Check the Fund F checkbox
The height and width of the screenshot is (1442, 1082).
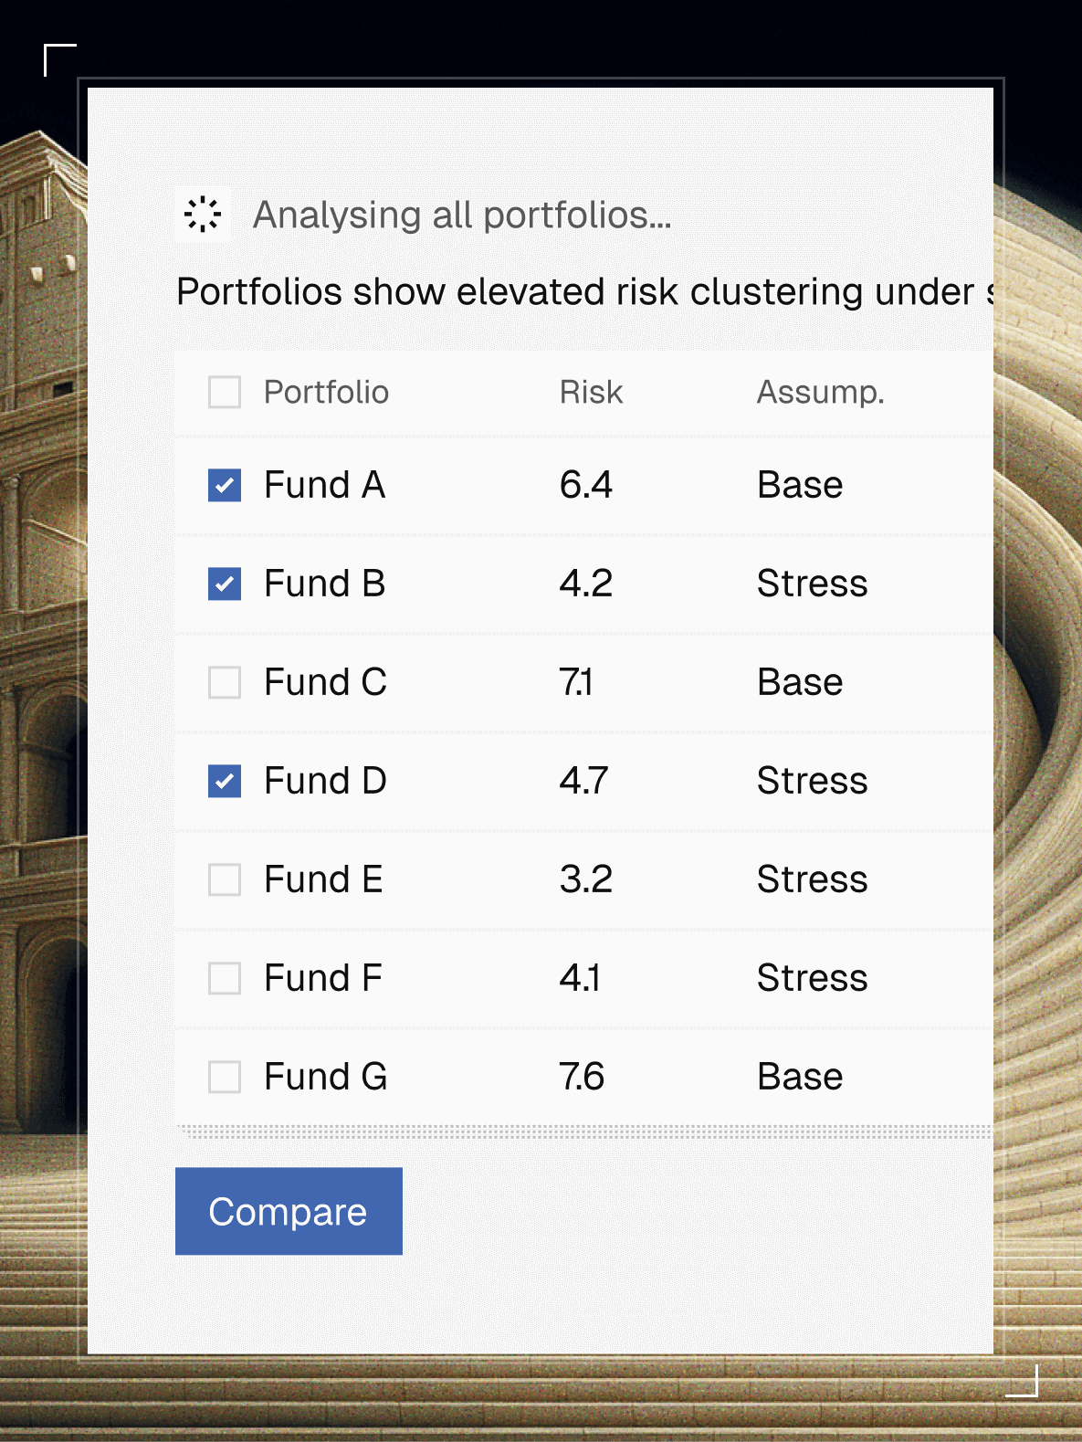[x=225, y=978]
